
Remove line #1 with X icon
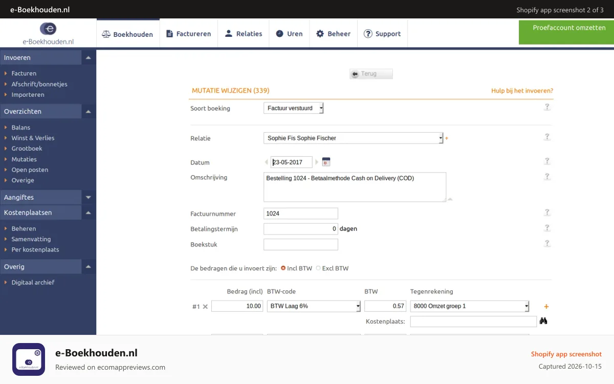point(205,307)
